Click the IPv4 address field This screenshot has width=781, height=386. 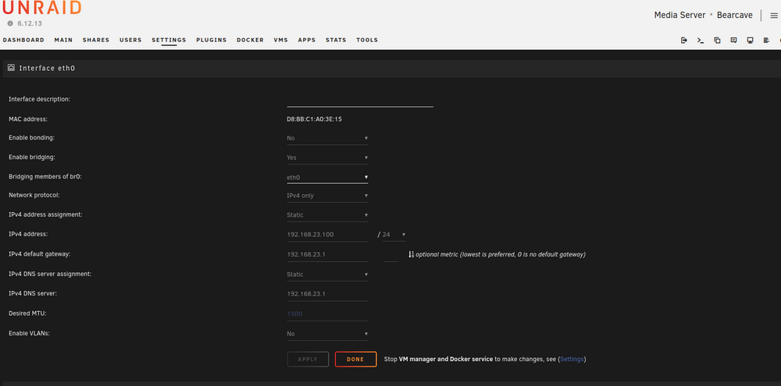pyautogui.click(x=327, y=234)
